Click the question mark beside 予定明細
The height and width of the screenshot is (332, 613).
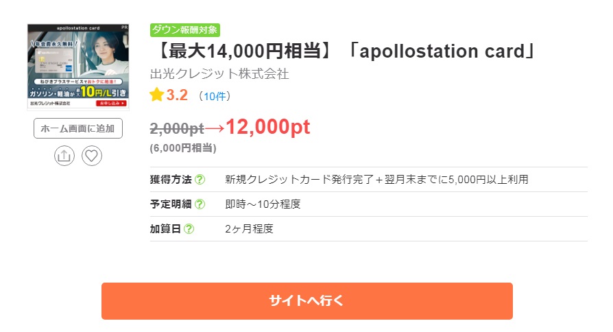point(200,204)
